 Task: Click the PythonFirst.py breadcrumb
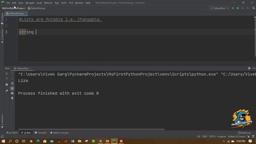click(36, 8)
